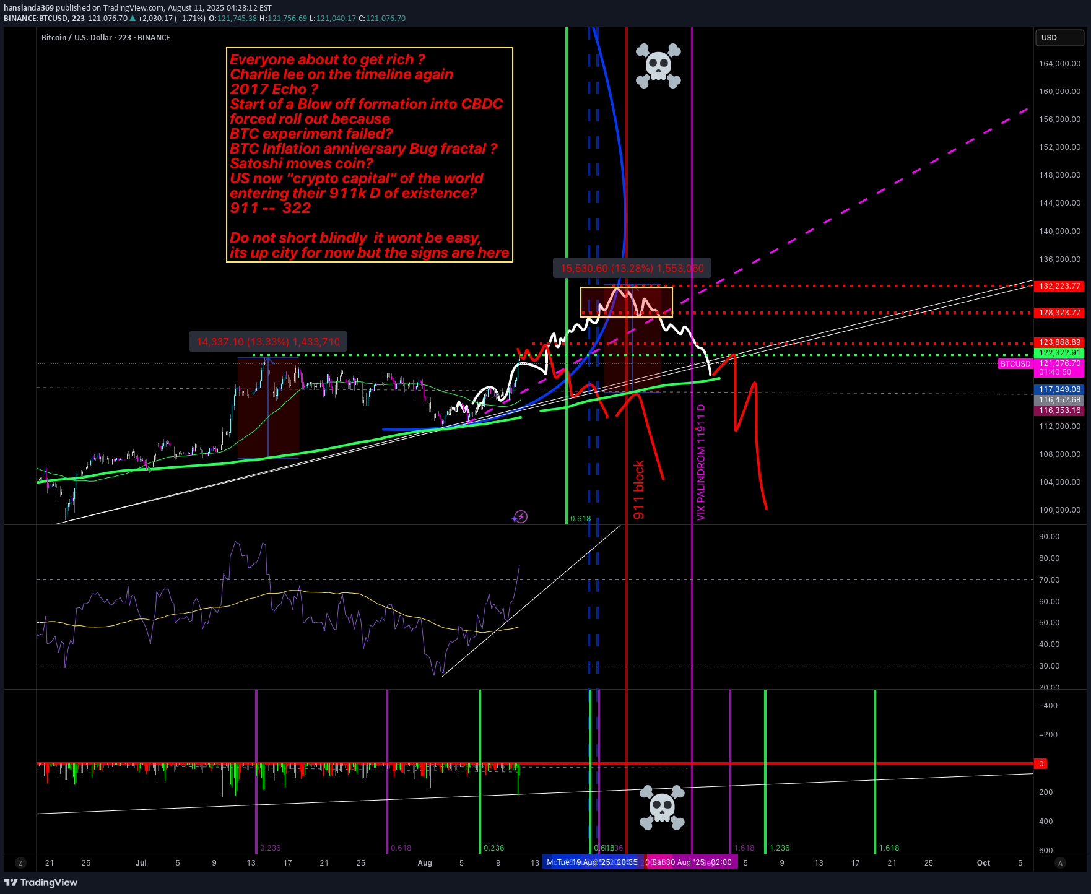The height and width of the screenshot is (894, 1091).
Task: Click the Aug month label on time axis
Action: (x=425, y=862)
